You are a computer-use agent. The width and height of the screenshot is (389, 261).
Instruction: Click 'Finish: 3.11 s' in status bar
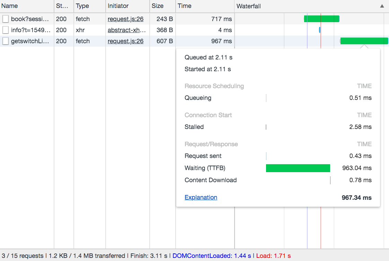149,256
